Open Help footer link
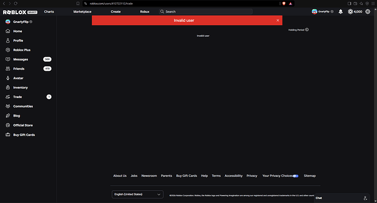 pos(204,176)
